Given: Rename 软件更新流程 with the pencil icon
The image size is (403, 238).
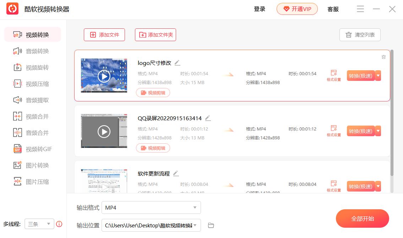Looking at the screenshot, I should pyautogui.click(x=176, y=173).
